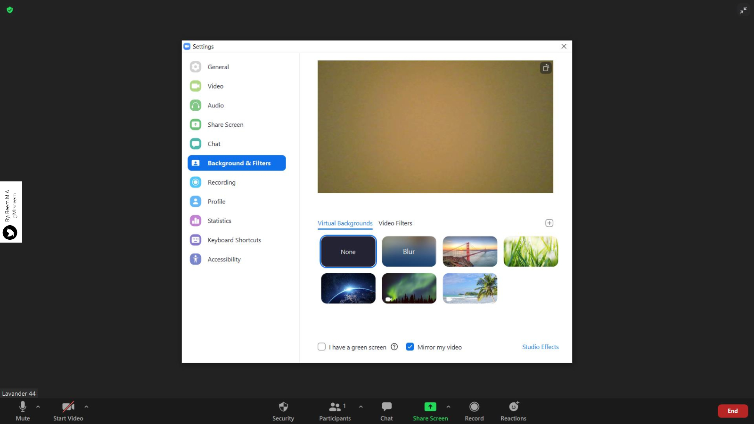Open the Reactions emoji icon

[x=514, y=407]
